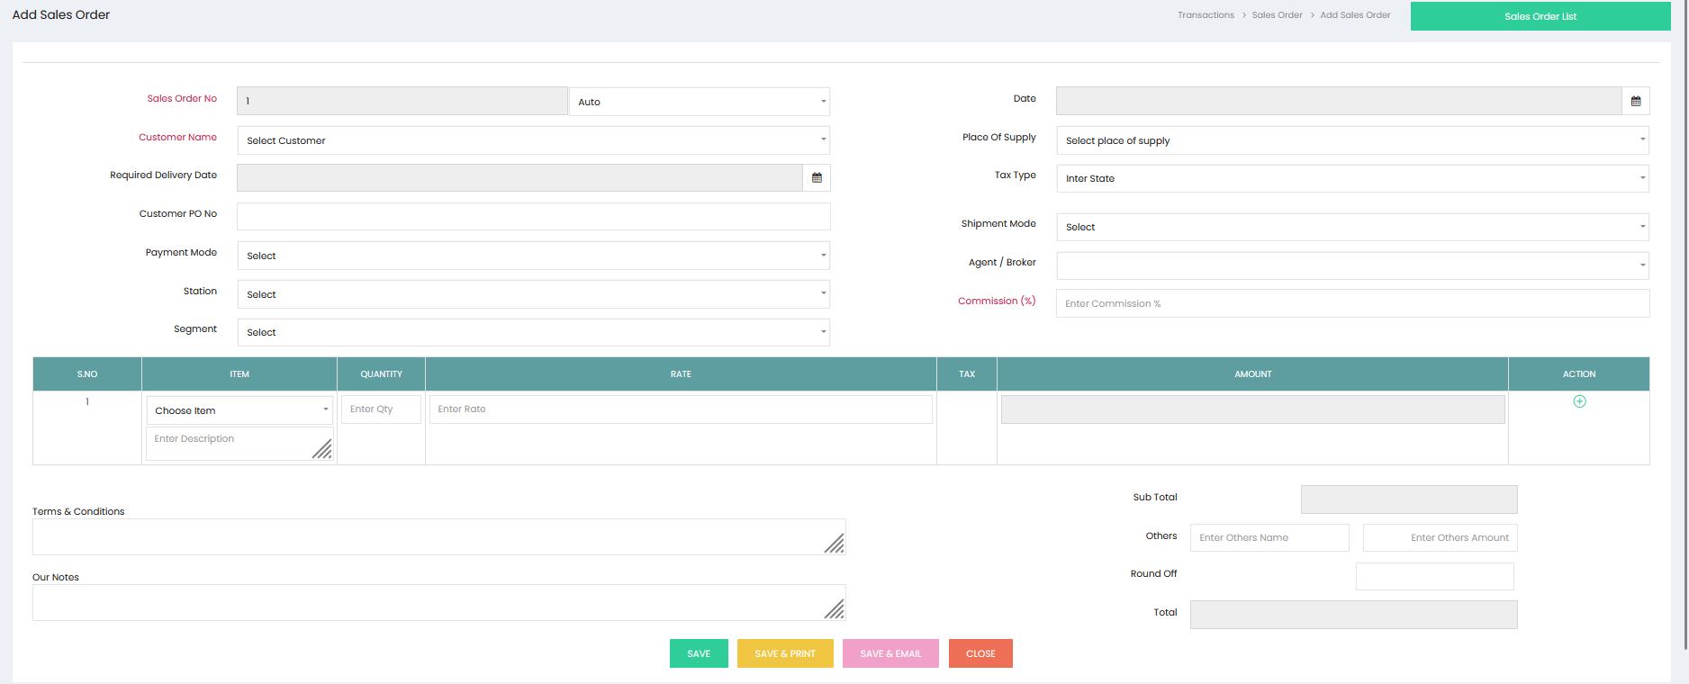Focus the Required Delivery Date field
The height and width of the screenshot is (684, 1689).
click(x=519, y=177)
